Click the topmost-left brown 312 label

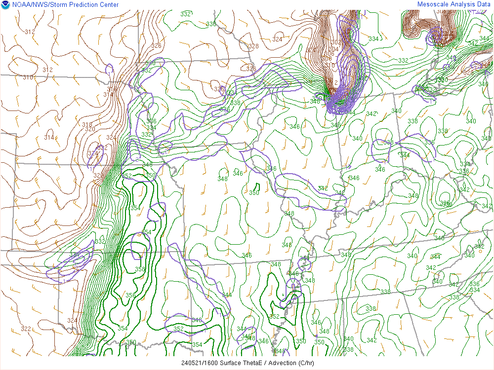[30, 32]
